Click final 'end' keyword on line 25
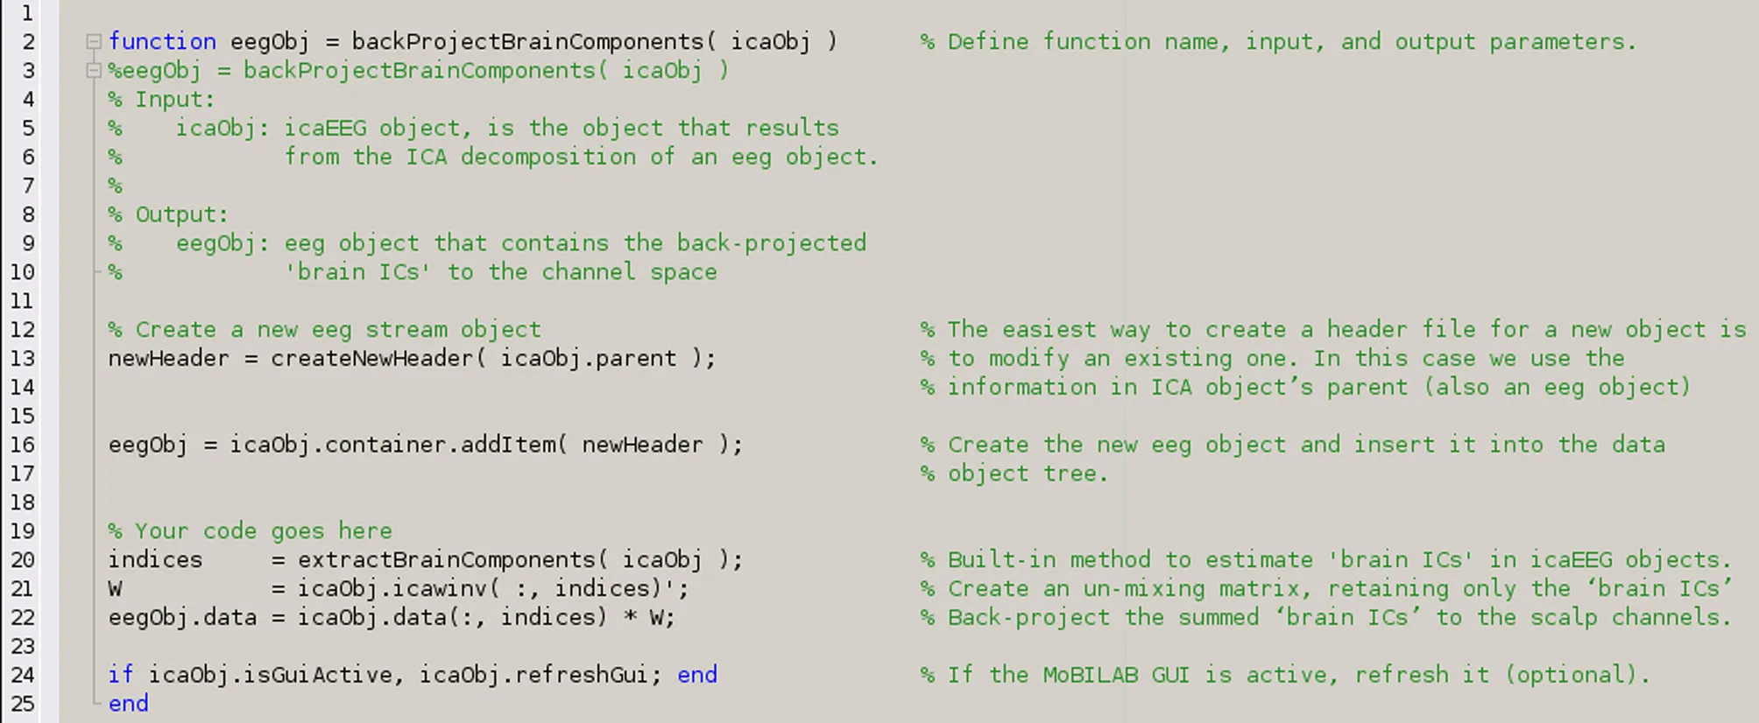This screenshot has height=723, width=1759. (x=128, y=704)
